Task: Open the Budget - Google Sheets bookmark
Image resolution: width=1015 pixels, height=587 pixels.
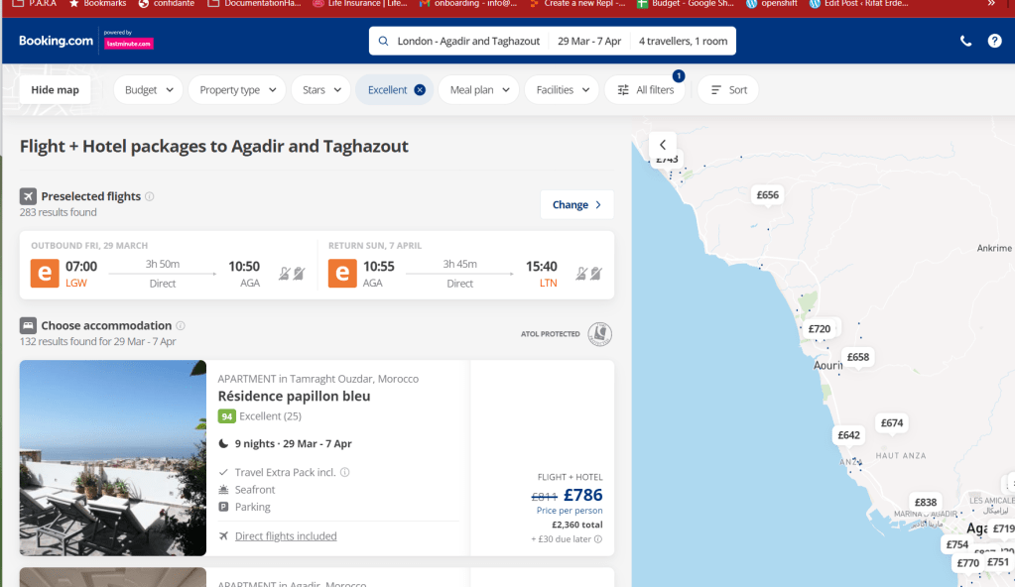Action: (x=686, y=3)
